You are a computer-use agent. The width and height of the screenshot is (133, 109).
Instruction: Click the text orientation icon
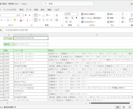pyautogui.click(x=47, y=15)
